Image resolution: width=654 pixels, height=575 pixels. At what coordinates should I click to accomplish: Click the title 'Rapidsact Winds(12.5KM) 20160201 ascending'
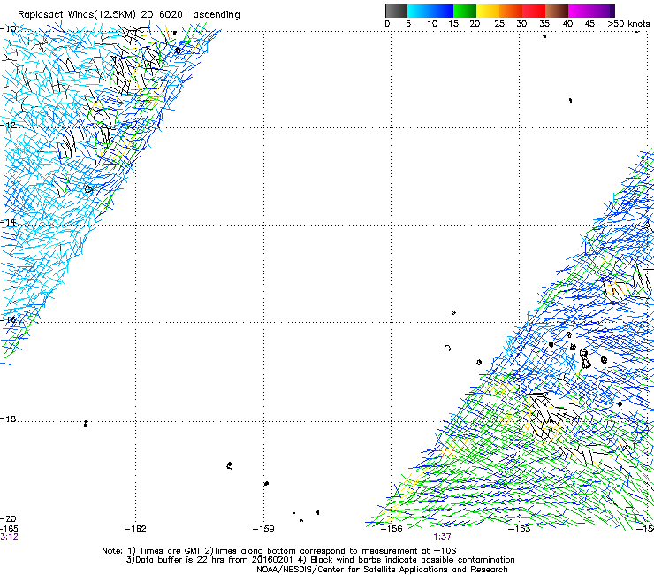pos(129,15)
